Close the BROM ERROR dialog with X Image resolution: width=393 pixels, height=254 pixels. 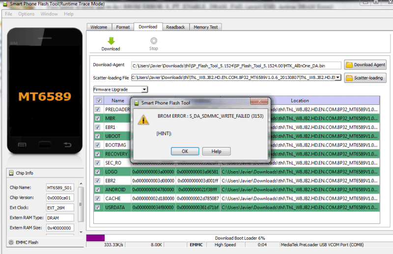259,101
